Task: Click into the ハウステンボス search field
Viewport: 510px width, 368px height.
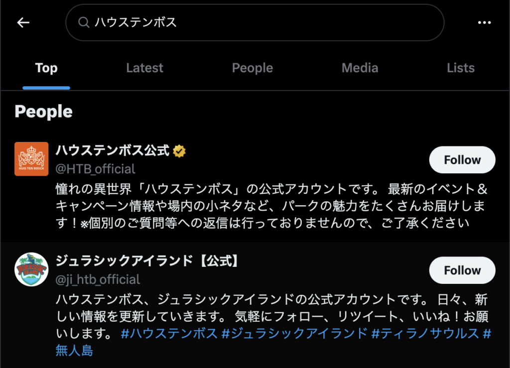Action: tap(255, 22)
